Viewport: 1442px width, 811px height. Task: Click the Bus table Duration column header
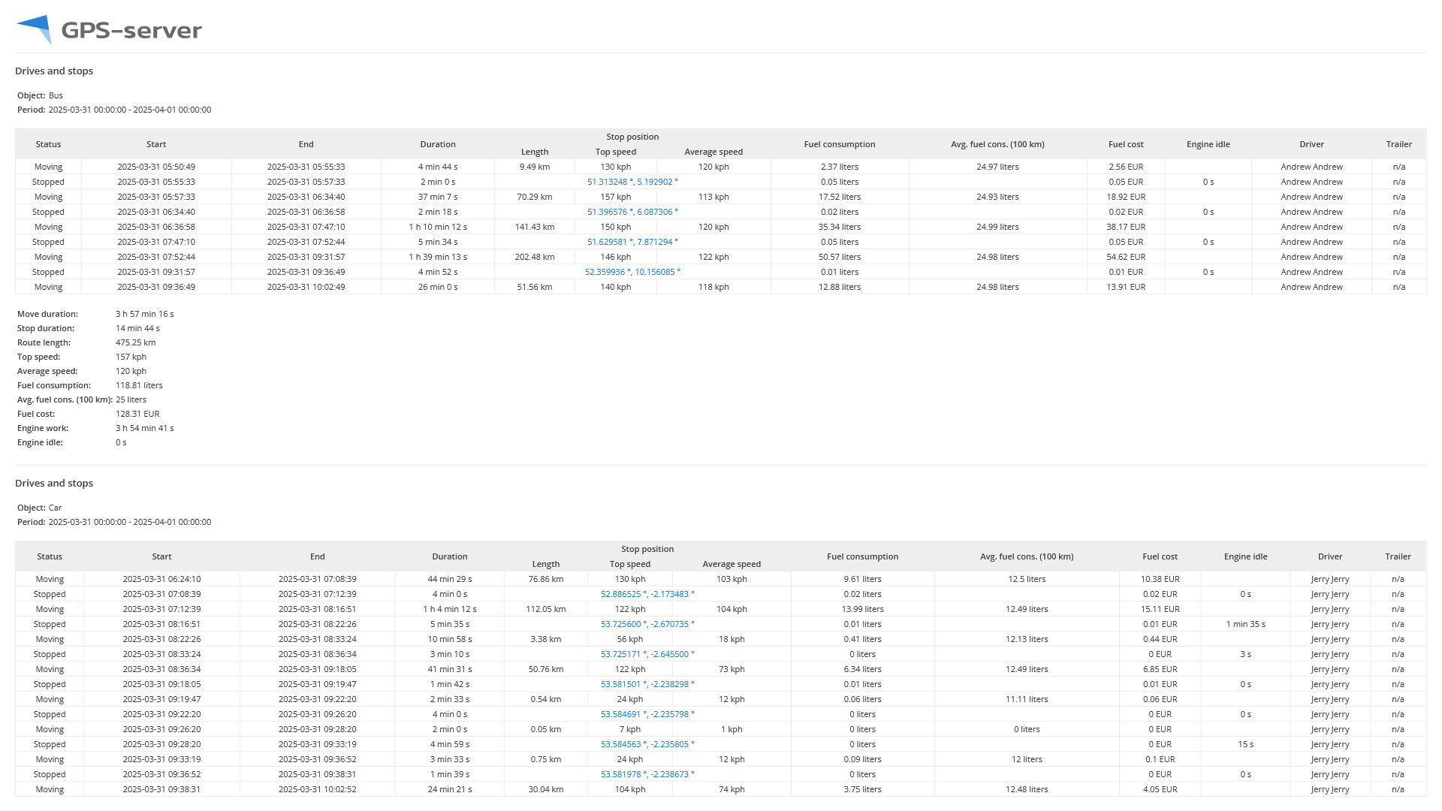click(437, 144)
